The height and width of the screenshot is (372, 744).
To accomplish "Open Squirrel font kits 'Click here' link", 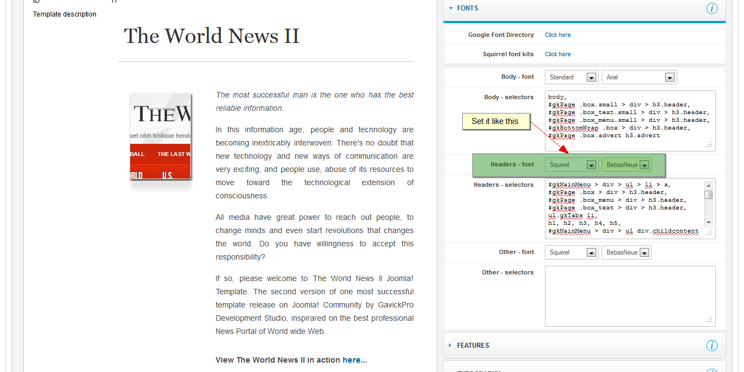I will coord(558,54).
